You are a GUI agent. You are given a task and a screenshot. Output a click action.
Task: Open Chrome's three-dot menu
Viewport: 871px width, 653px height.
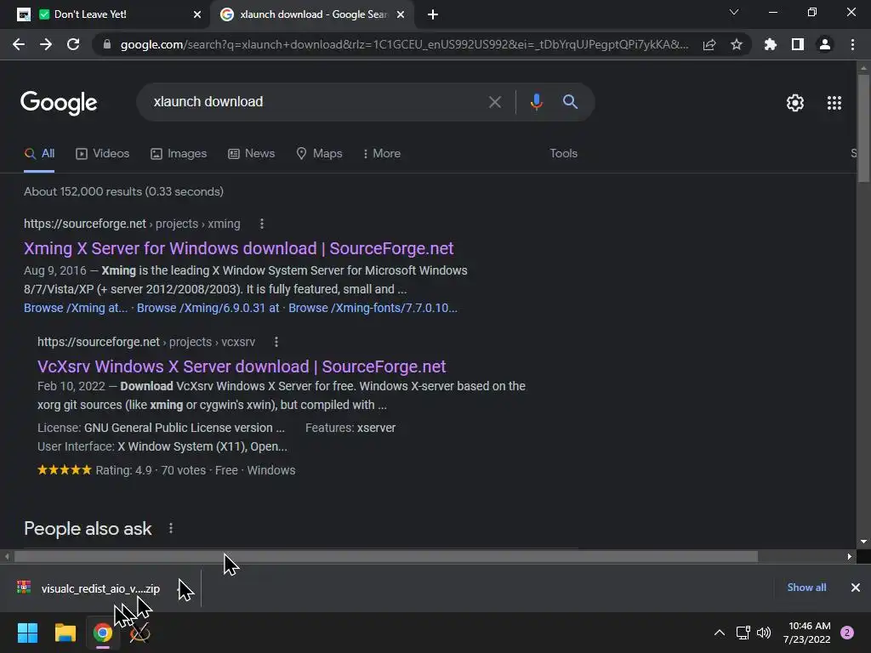tap(852, 44)
